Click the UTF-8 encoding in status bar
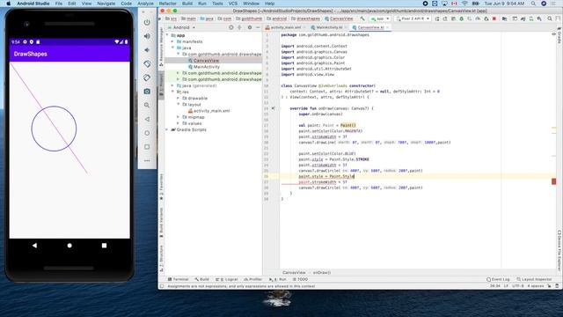Image resolution: width=563 pixels, height=317 pixels. tap(518, 286)
